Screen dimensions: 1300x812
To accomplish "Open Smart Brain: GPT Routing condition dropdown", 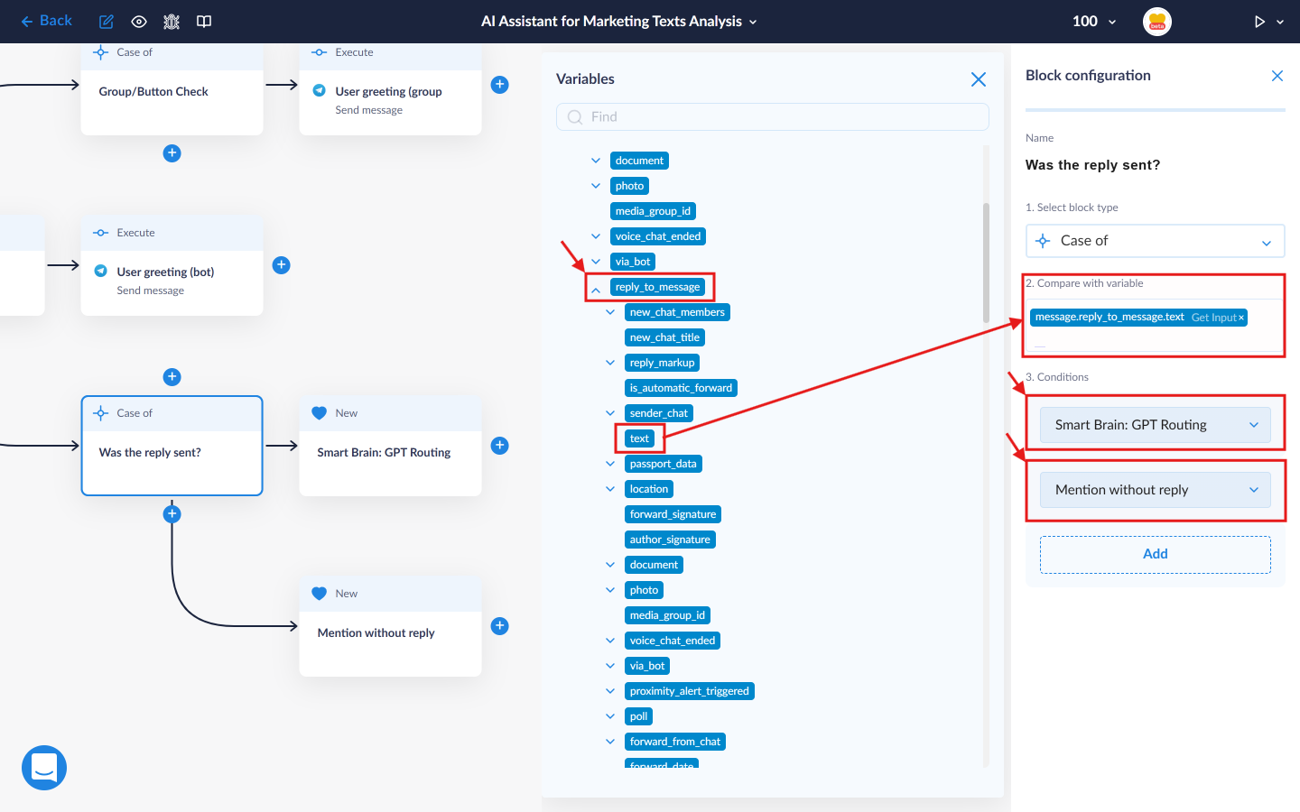I will pyautogui.click(x=1156, y=425).
